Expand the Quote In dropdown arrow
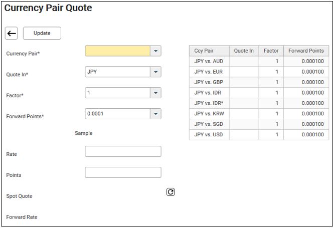 [x=155, y=72]
